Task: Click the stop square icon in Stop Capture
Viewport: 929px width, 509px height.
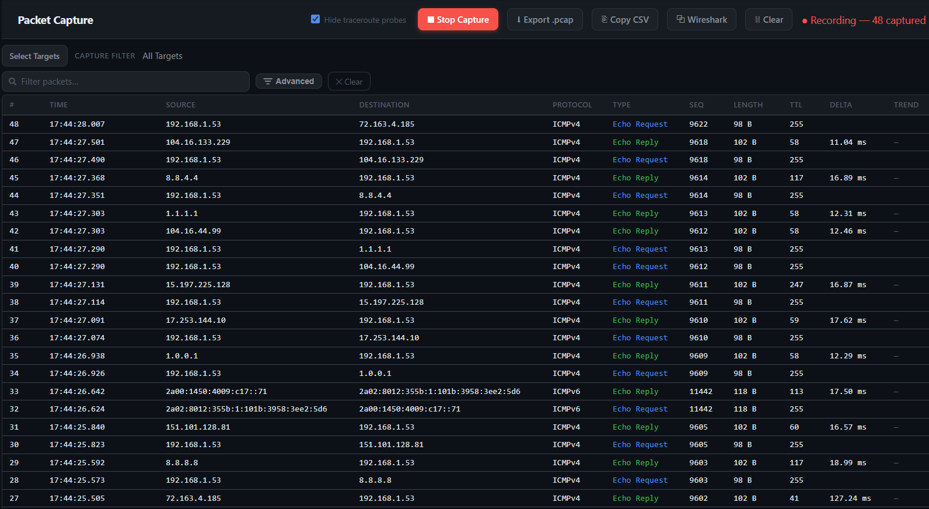Action: (x=431, y=20)
